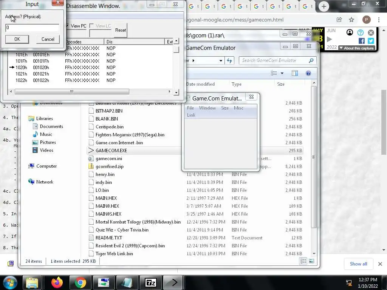The width and height of the screenshot is (387, 290).
Task: Open a new Chrome tab
Action: [324, 6]
